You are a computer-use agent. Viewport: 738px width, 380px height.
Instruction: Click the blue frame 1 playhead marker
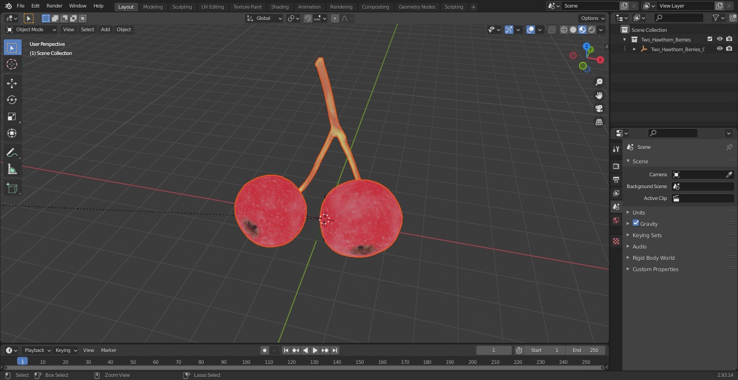[22, 362]
